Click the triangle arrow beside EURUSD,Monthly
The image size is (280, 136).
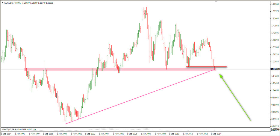pos(2,2)
